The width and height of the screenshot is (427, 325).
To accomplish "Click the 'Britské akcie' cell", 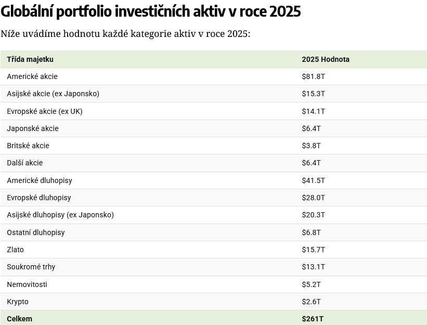I will point(28,146).
